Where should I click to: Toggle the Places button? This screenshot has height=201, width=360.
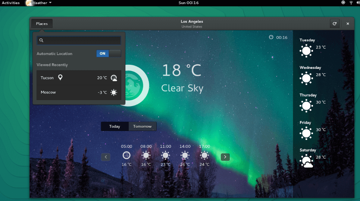[x=42, y=23]
